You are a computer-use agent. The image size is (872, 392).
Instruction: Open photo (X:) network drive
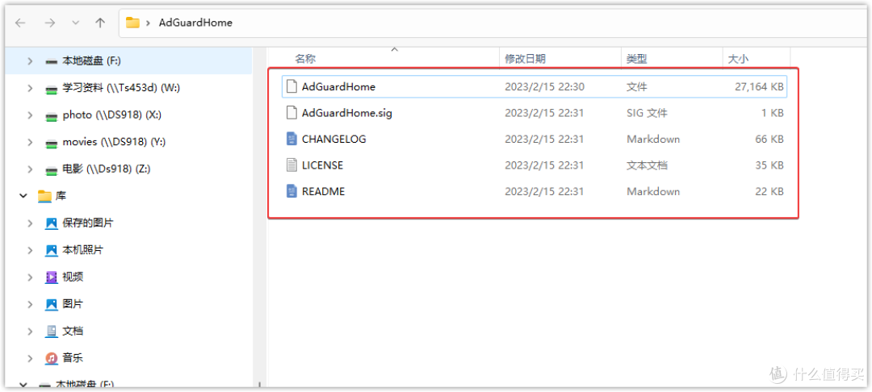point(111,115)
